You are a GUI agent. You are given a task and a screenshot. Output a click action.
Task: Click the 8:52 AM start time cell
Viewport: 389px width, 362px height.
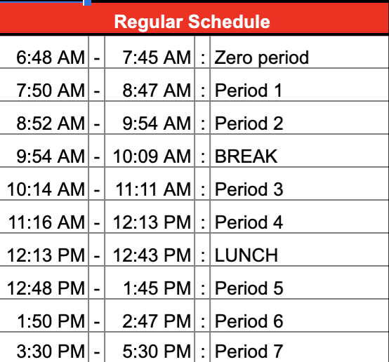click(44, 118)
